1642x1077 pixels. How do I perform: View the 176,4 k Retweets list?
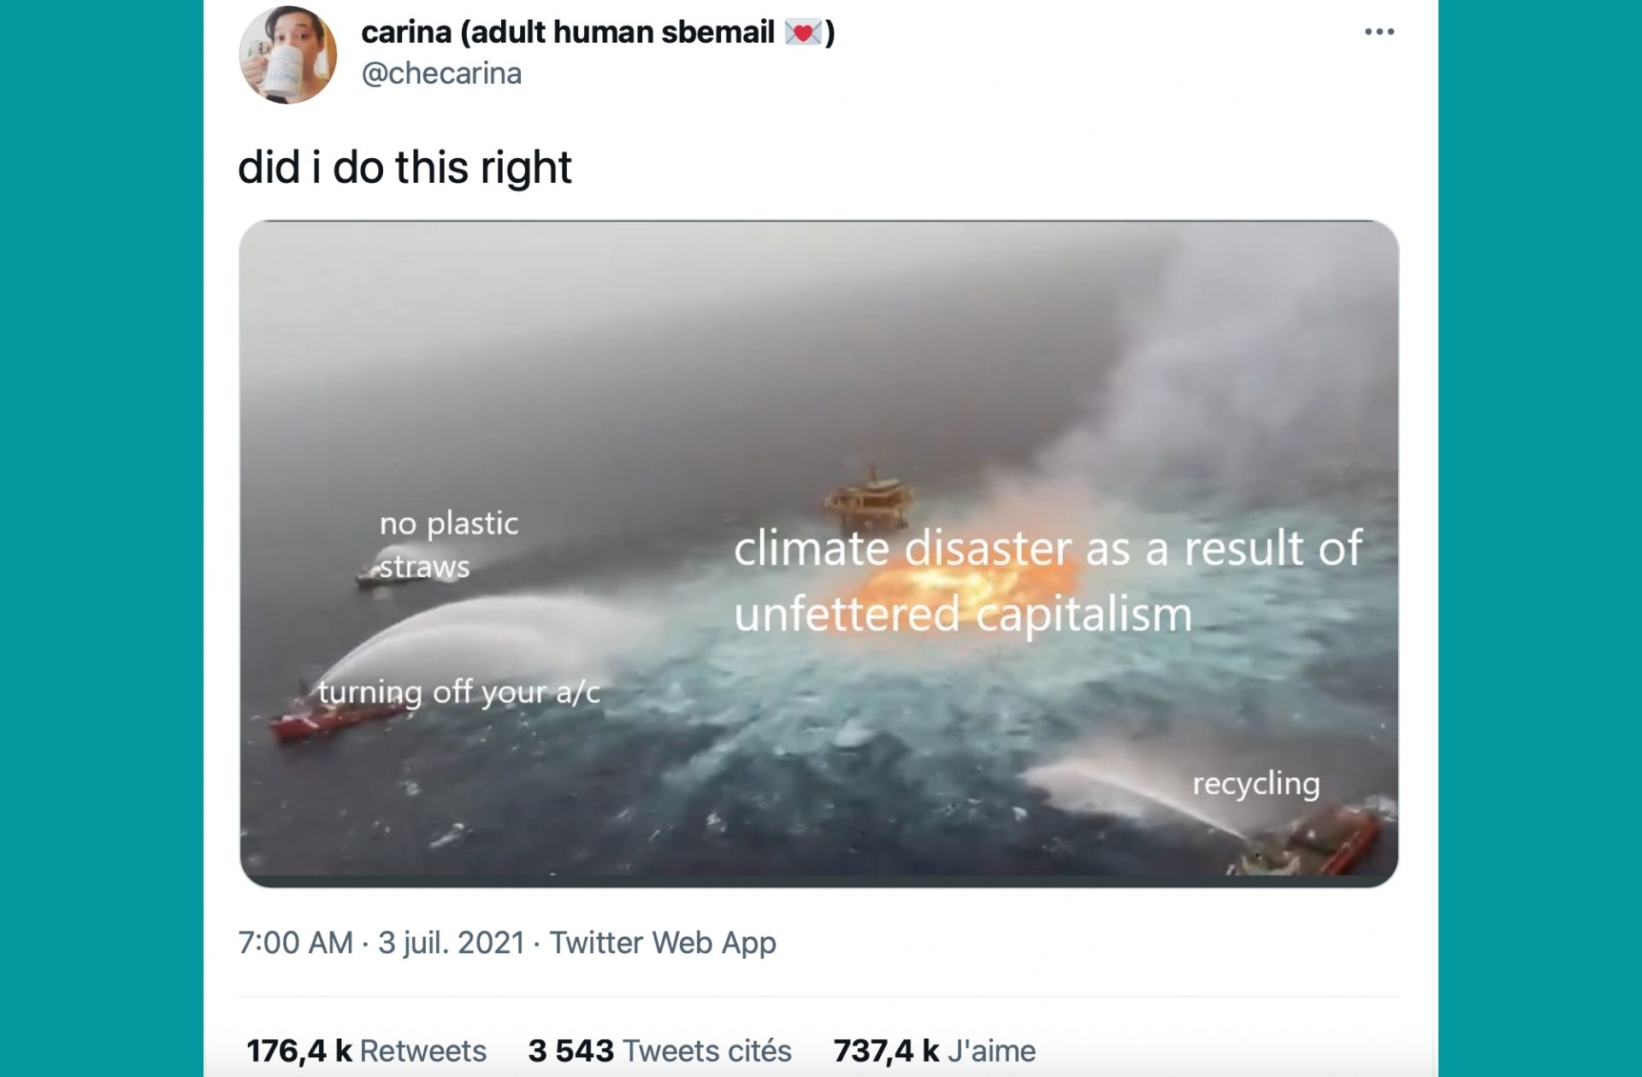pos(366,1051)
